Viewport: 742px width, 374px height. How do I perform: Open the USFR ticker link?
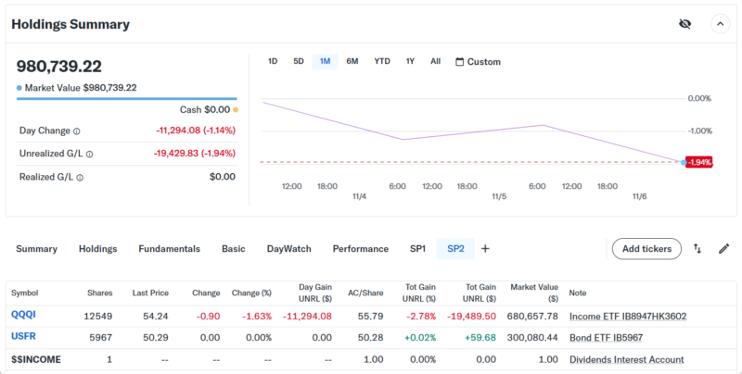click(23, 337)
